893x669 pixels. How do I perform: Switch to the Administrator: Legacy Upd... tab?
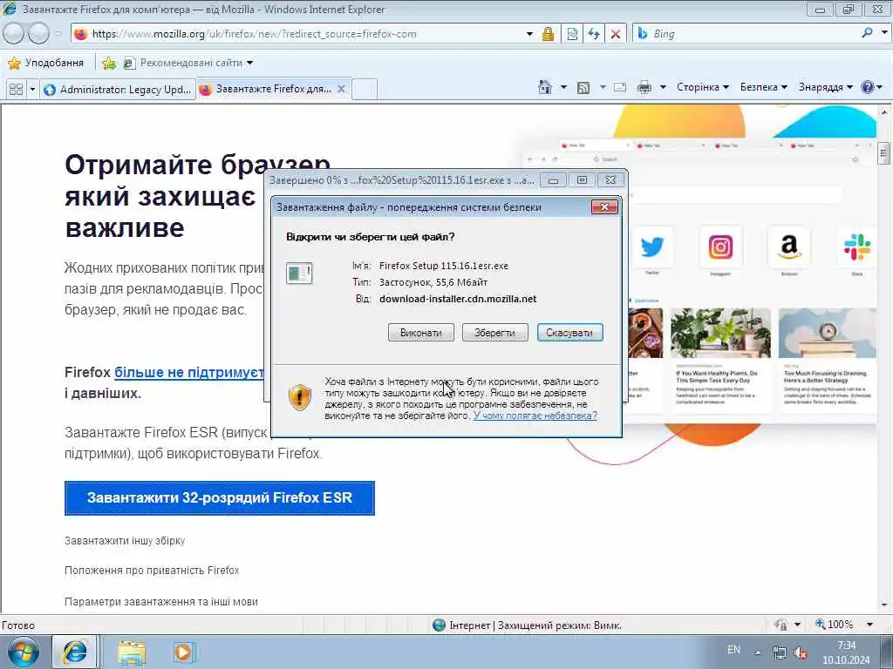[x=118, y=90]
